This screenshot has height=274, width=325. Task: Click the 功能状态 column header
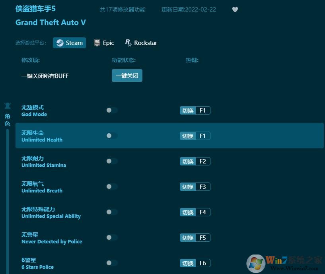coord(124,60)
